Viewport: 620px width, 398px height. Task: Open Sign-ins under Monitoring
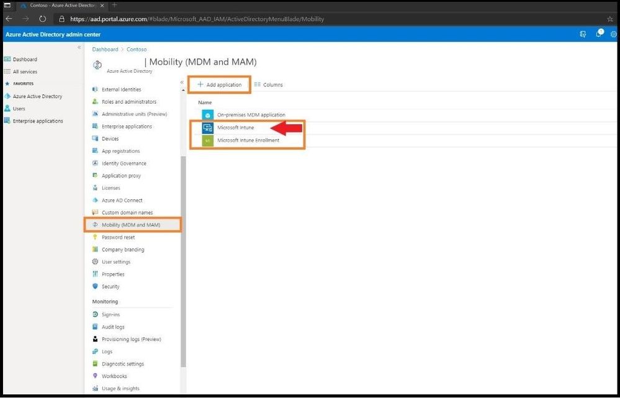pos(110,315)
